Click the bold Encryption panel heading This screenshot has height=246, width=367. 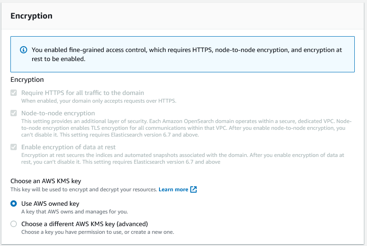pyautogui.click(x=31, y=16)
